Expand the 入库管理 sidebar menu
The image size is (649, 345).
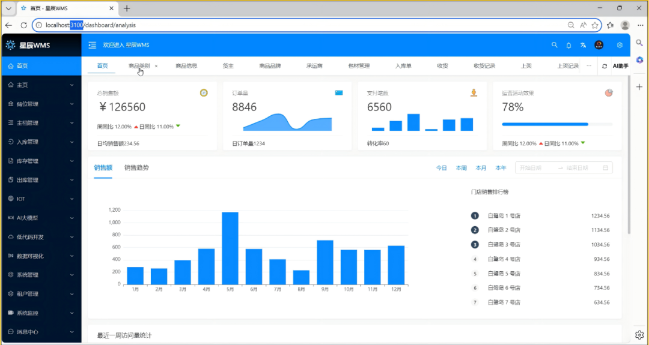click(40, 142)
